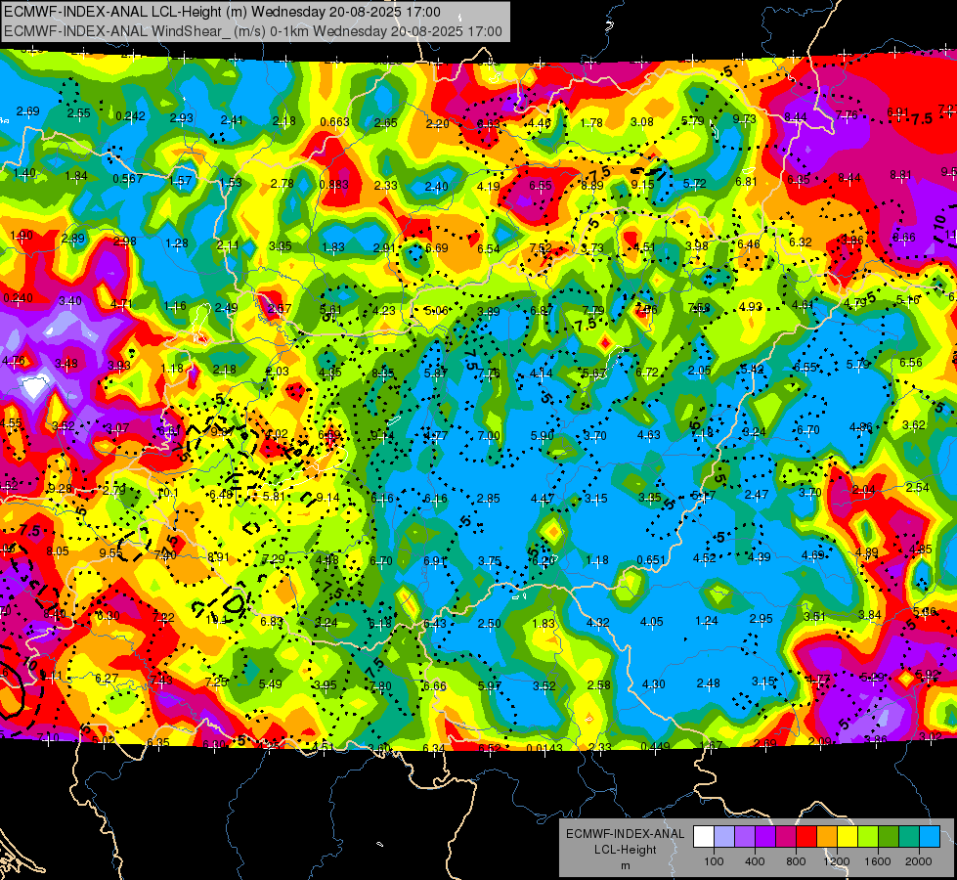This screenshot has height=880, width=957.
Task: Click the map value '2.47'
Action: coord(757,494)
